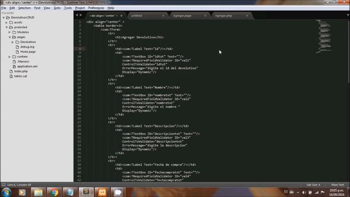Open the Find menu
The height and width of the screenshot is (197, 350).
tap(37, 8)
